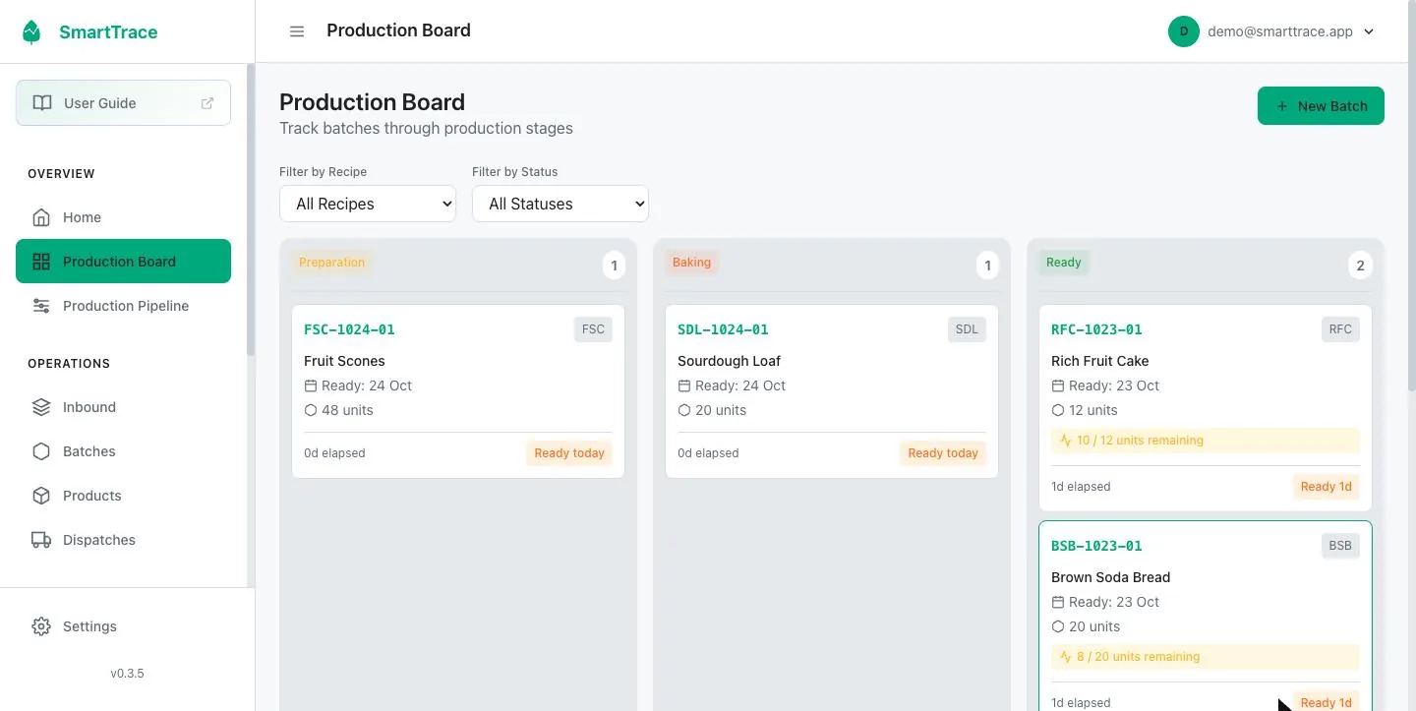Click the SmartTrace leaf logo

[x=32, y=32]
